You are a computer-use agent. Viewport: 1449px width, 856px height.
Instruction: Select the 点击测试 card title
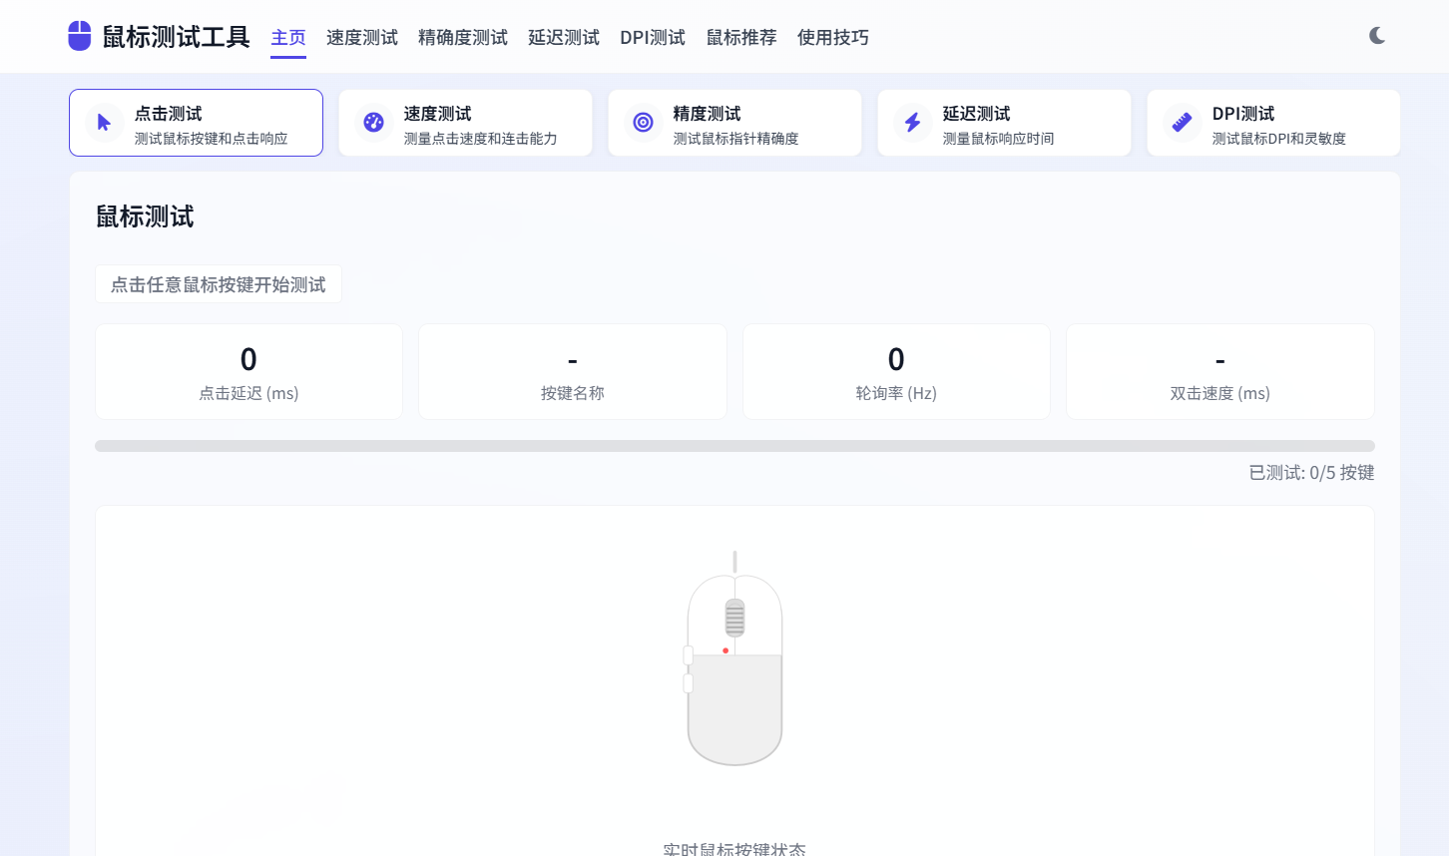(169, 114)
